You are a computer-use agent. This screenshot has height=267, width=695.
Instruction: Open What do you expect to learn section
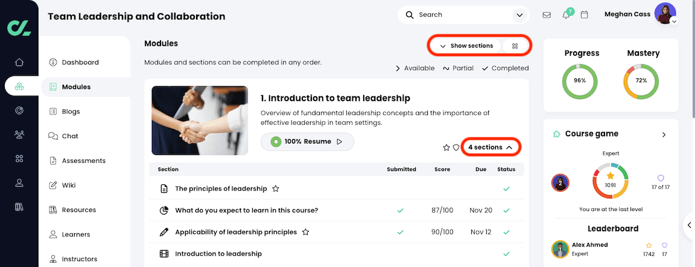(246, 210)
